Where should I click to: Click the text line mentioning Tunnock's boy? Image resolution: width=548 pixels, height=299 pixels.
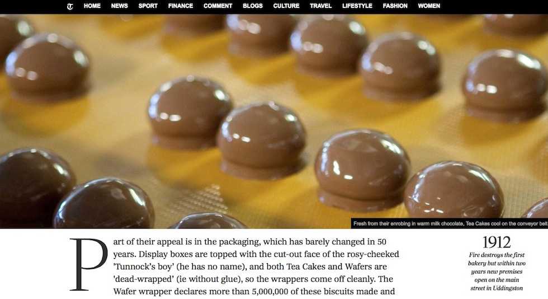pyautogui.click(x=251, y=267)
